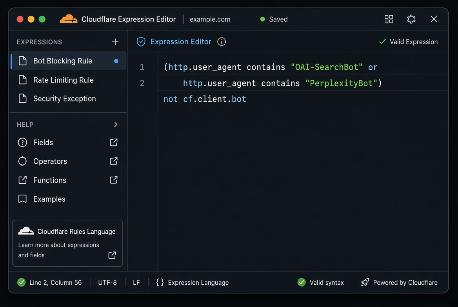Click the green Saved status dot
Screen dimensions: 458x307
pyautogui.click(x=262, y=19)
